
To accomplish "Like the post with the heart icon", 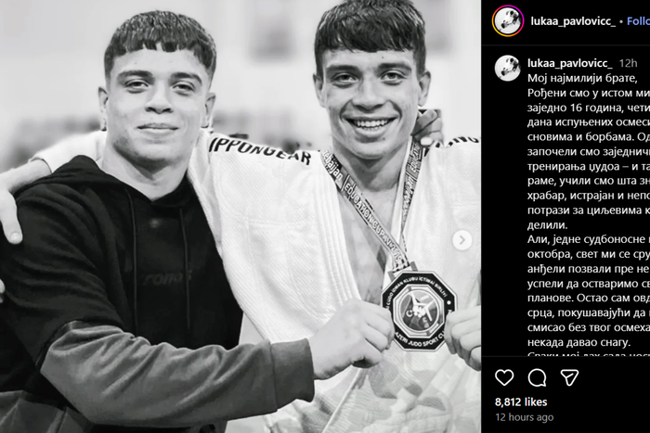I will (504, 377).
